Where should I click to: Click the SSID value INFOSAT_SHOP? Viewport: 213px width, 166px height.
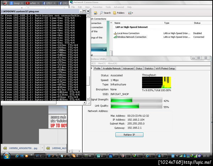pos(120,94)
